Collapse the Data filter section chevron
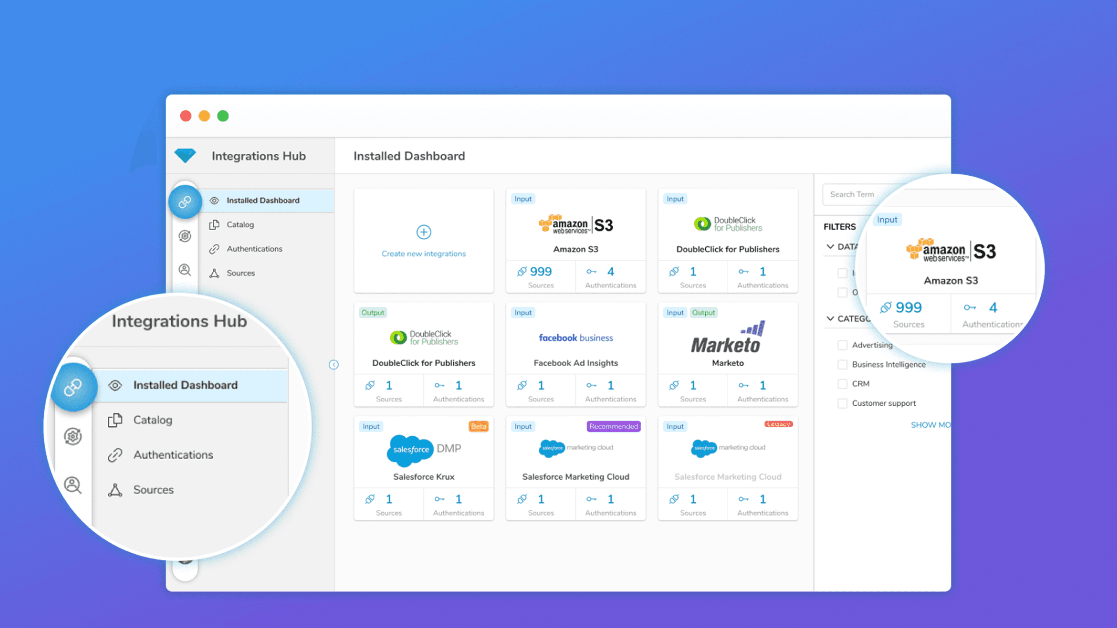The image size is (1117, 628). coord(830,247)
